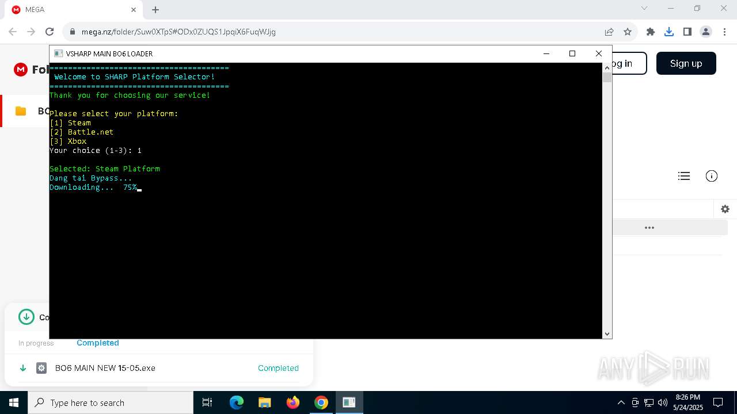Viewport: 737px width, 414px height.
Task: Open a new Chrome tab
Action: point(155,9)
